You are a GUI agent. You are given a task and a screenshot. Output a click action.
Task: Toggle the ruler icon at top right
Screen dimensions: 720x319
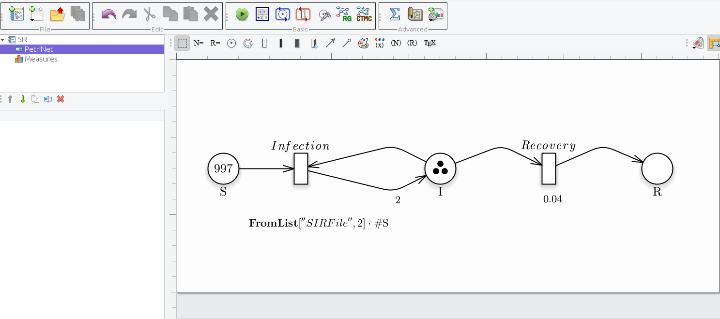point(714,43)
